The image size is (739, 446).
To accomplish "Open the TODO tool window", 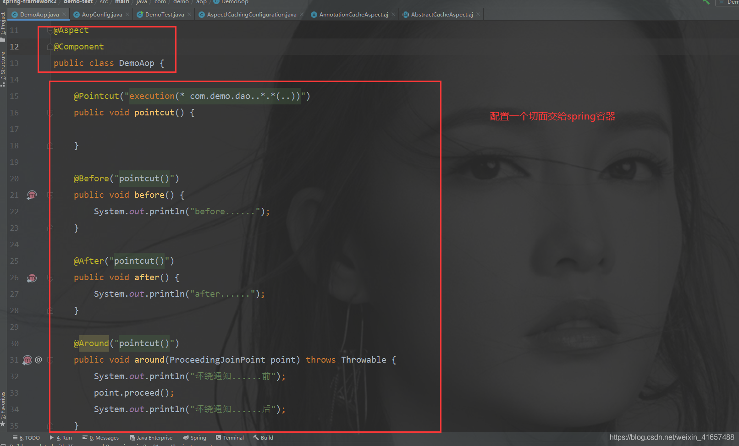I will (x=27, y=438).
